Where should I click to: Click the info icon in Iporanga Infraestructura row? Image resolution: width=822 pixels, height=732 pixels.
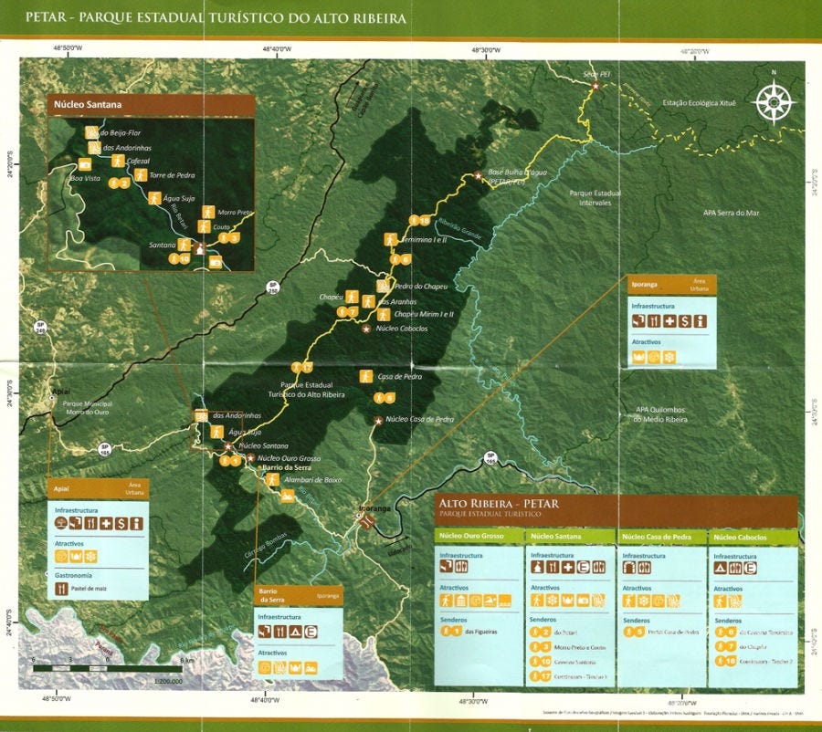(x=701, y=320)
